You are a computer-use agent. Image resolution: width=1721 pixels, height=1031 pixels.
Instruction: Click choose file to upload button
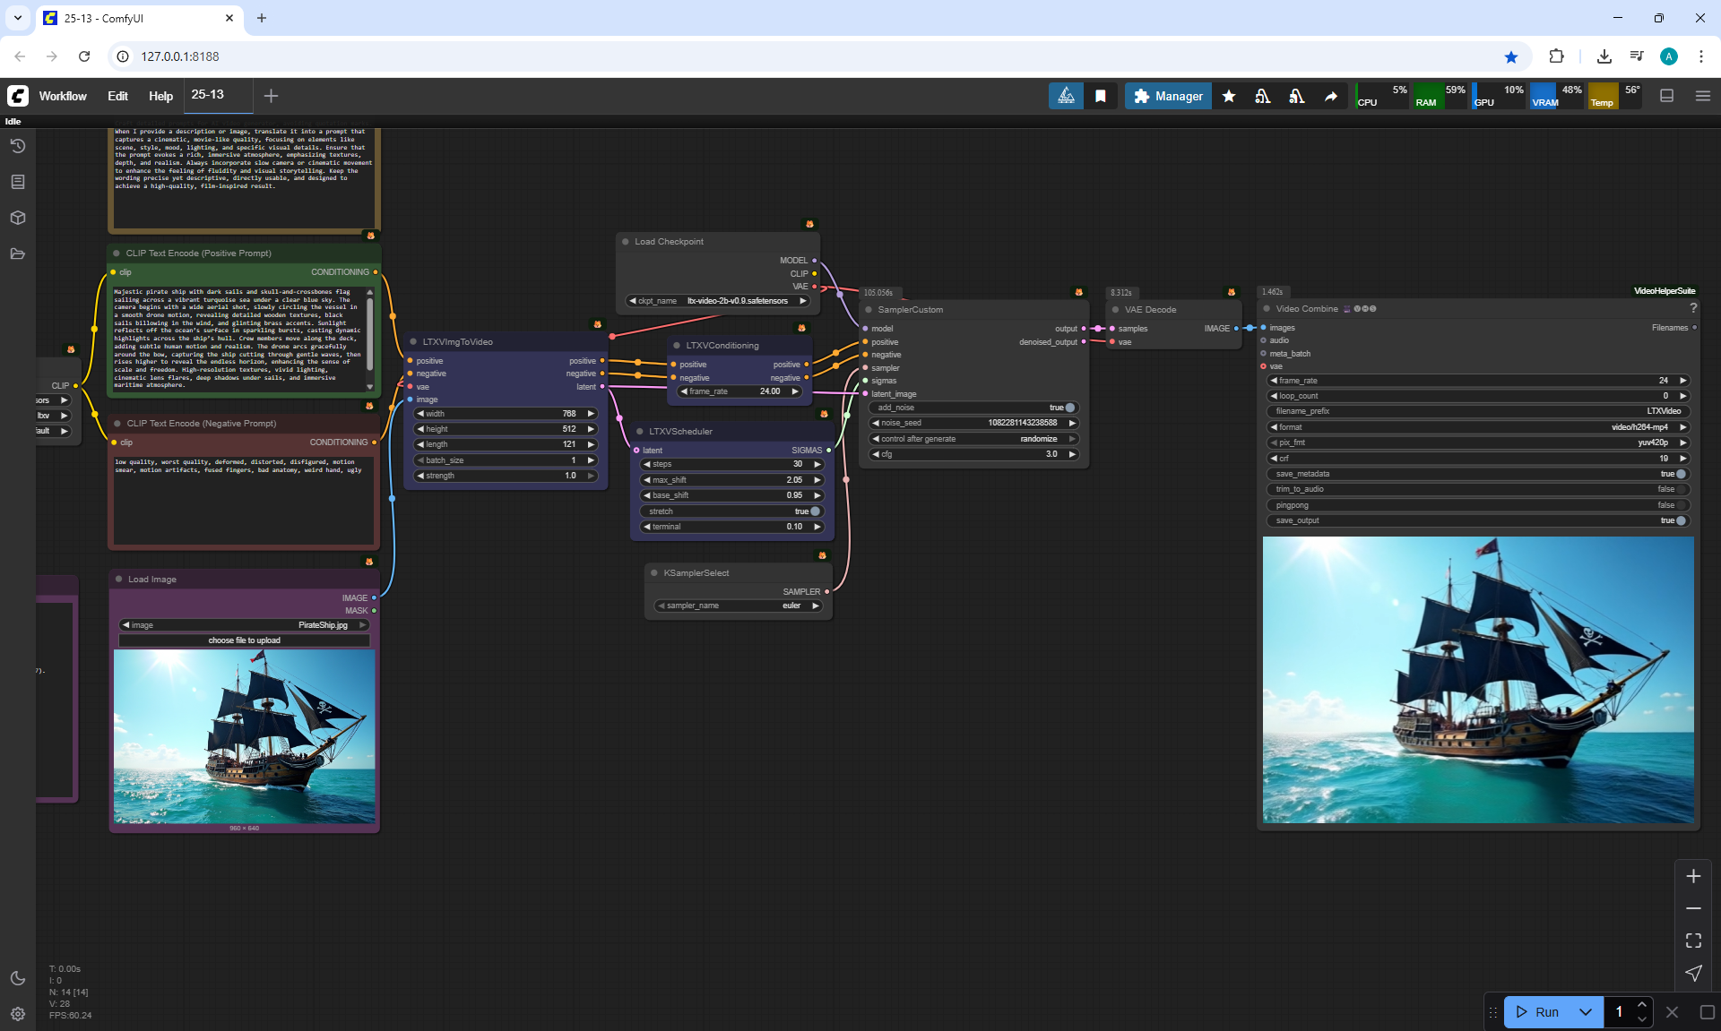[x=244, y=640]
